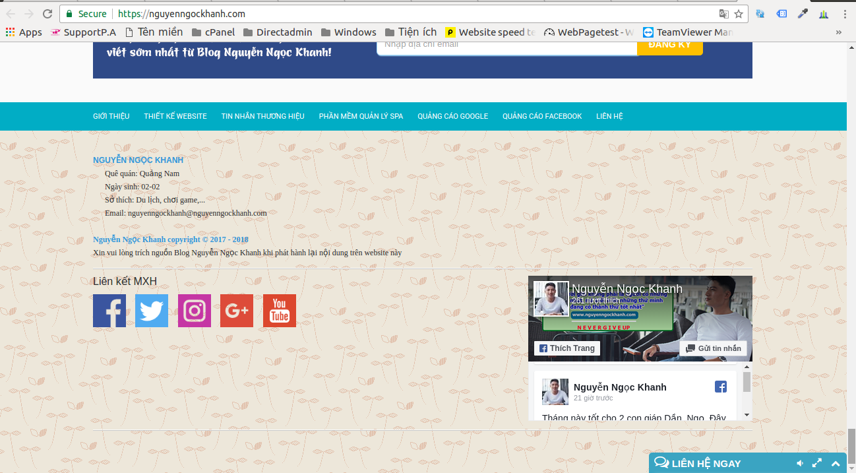The height and width of the screenshot is (473, 856).
Task: Open the Twitter social link icon
Action: (152, 311)
